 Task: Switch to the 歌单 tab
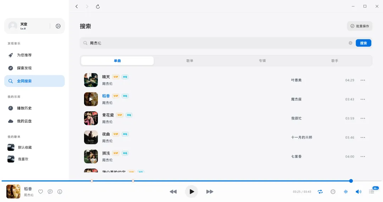[x=190, y=61]
